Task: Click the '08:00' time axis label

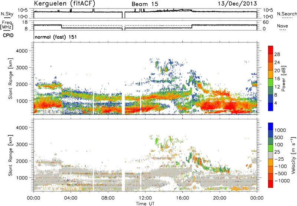Action: click(108, 198)
